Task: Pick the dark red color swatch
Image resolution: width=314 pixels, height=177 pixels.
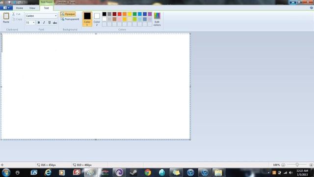Action: pyautogui.click(x=114, y=14)
